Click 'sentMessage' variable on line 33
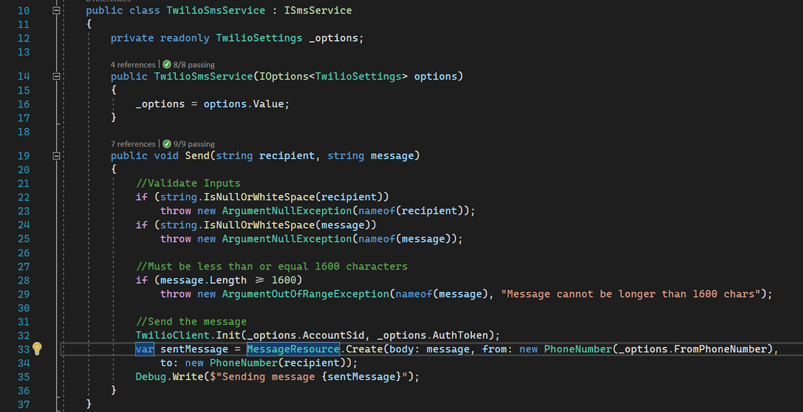The image size is (803, 412). click(x=194, y=349)
